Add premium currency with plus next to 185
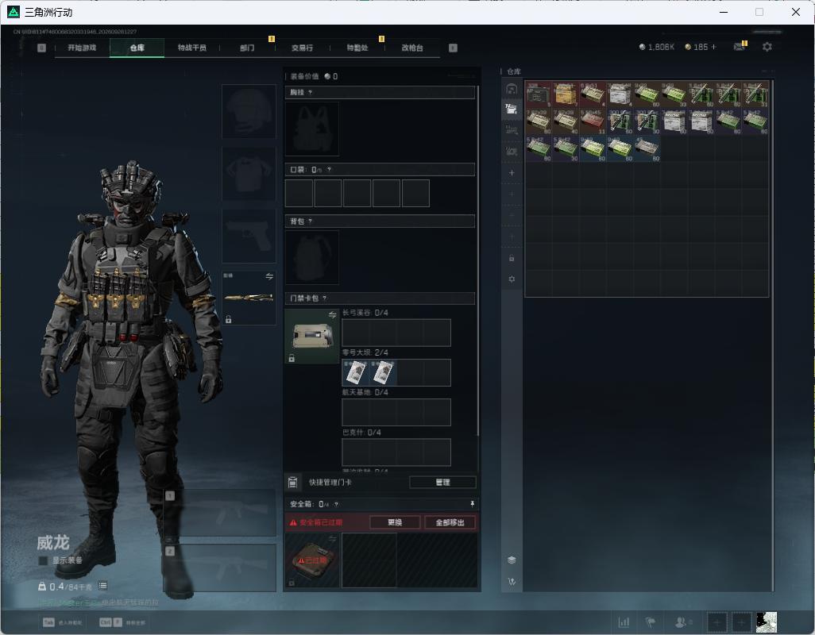815x635 pixels. (714, 47)
